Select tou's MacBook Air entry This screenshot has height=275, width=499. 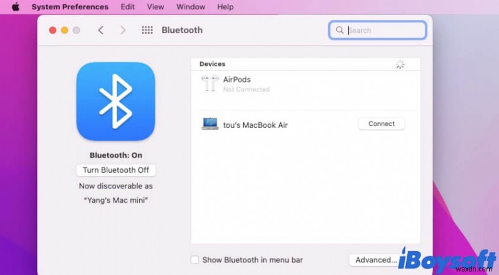[306, 125]
